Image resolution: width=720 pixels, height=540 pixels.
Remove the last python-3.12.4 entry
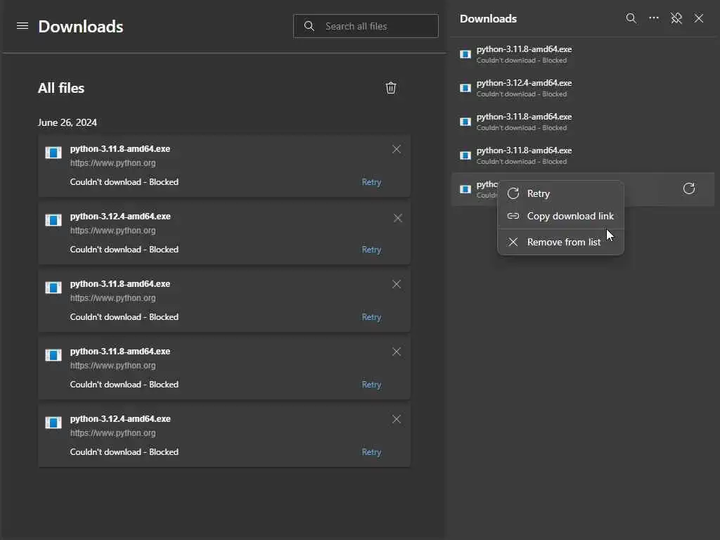tap(397, 419)
